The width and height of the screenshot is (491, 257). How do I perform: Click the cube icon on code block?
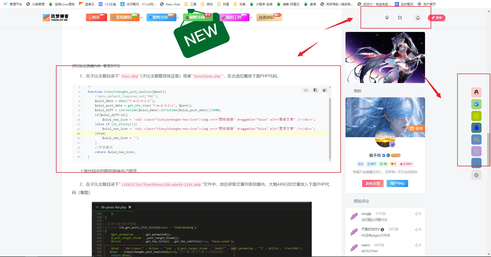325,90
